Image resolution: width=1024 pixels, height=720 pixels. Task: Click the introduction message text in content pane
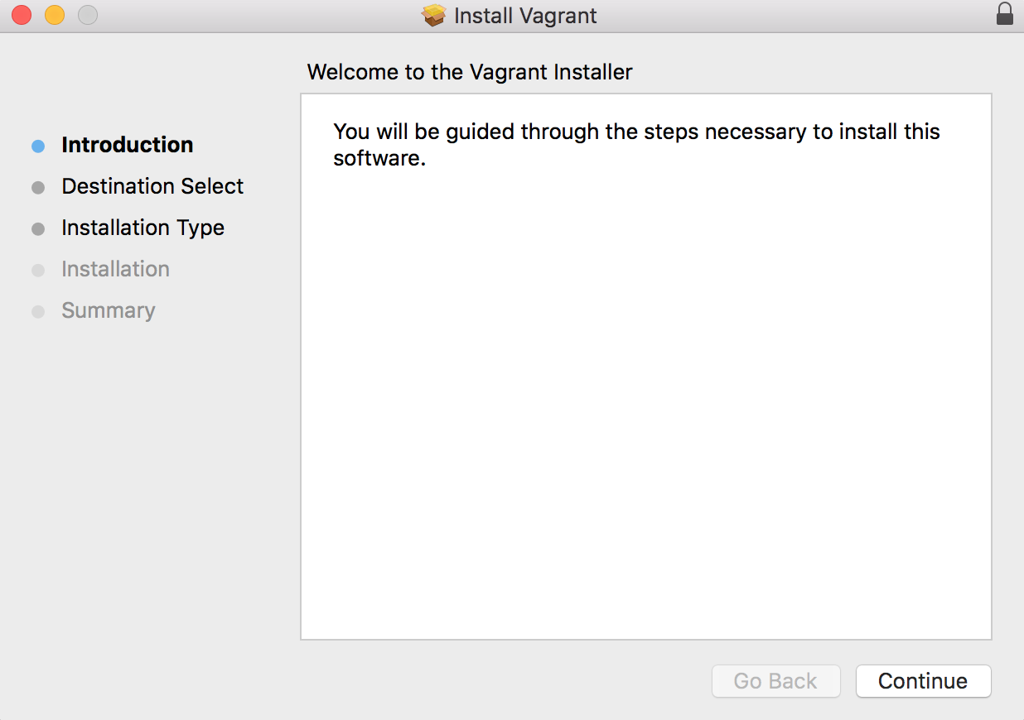tap(636, 145)
